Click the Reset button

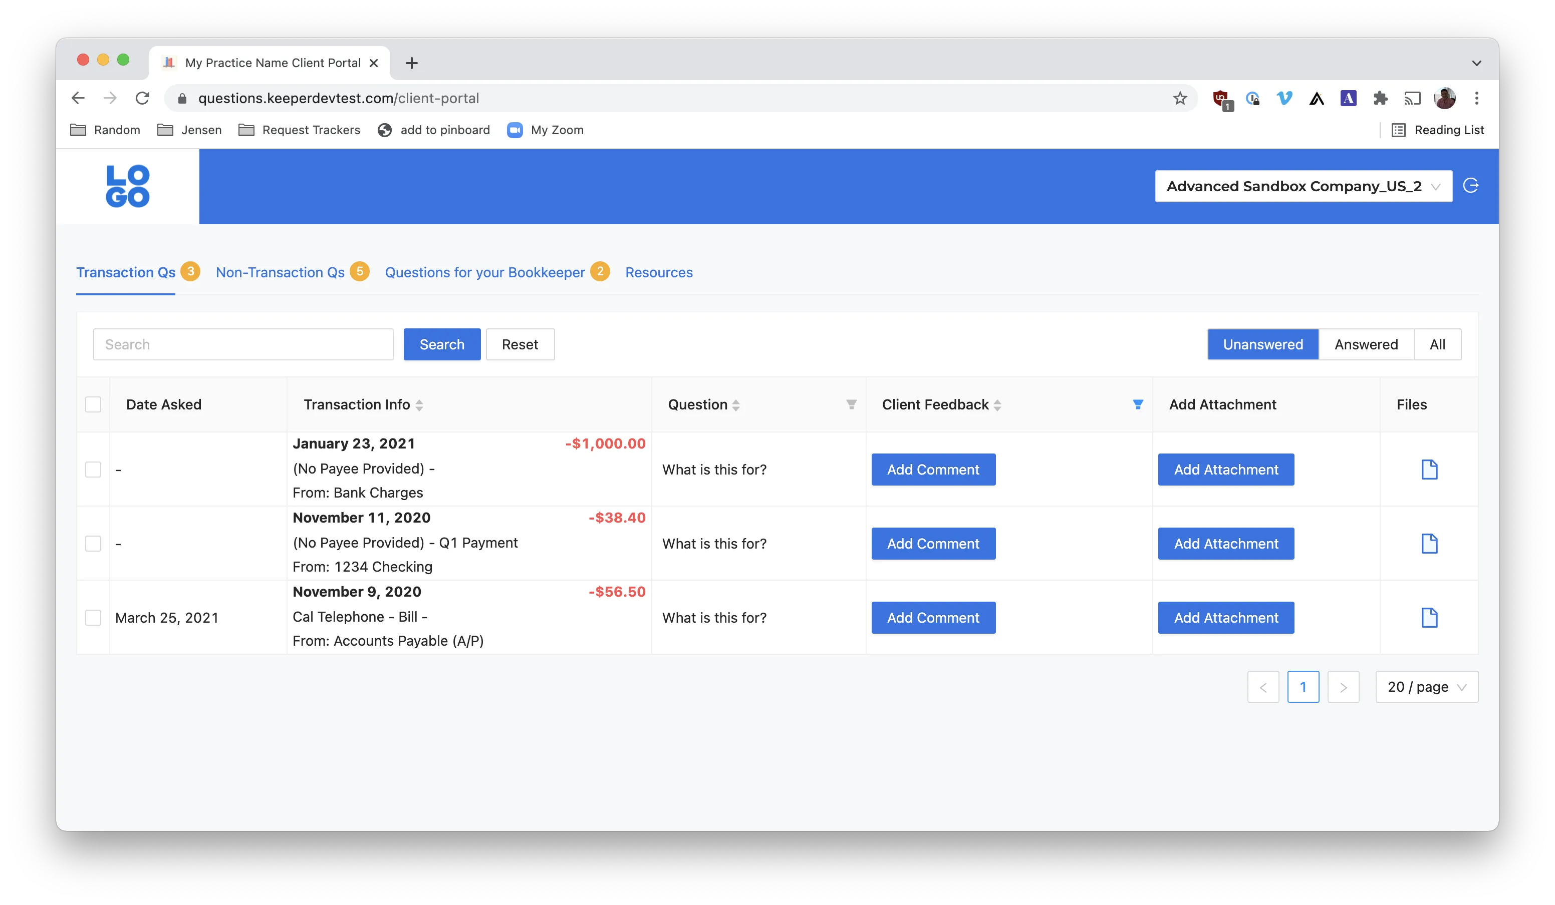point(520,344)
